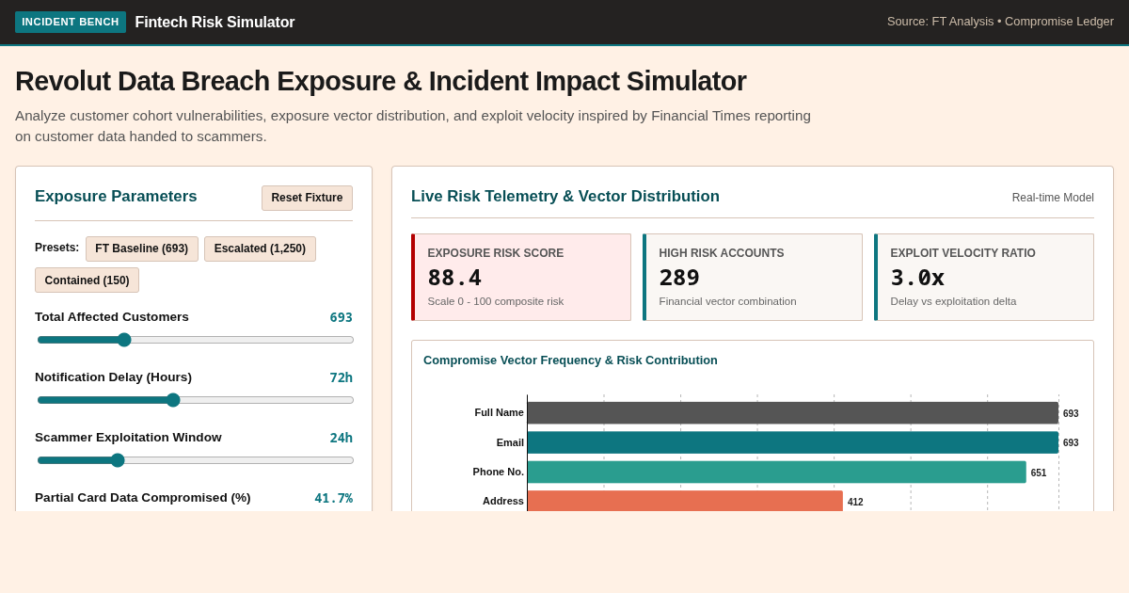Select the Exploit Velocity Ratio card

pos(984,278)
